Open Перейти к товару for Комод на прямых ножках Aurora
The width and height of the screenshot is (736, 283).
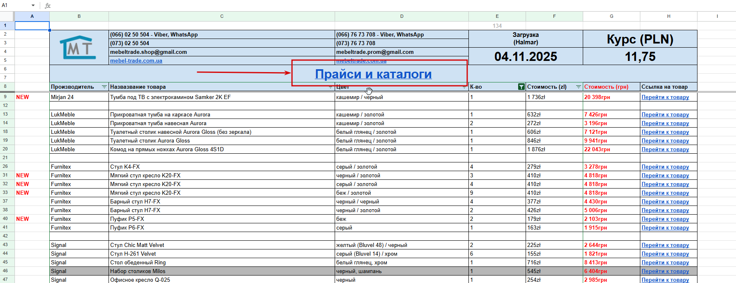pos(665,150)
